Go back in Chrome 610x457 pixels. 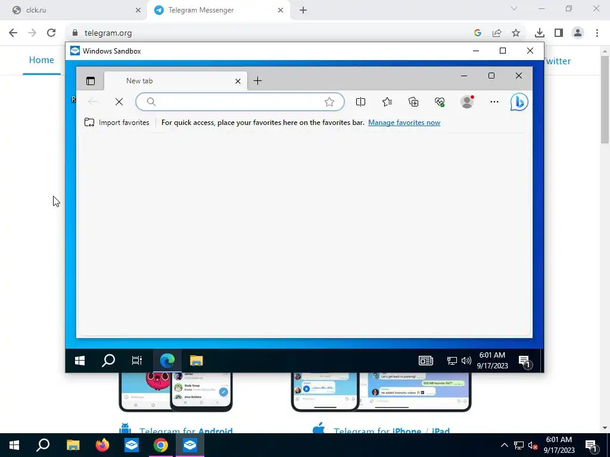coord(13,33)
